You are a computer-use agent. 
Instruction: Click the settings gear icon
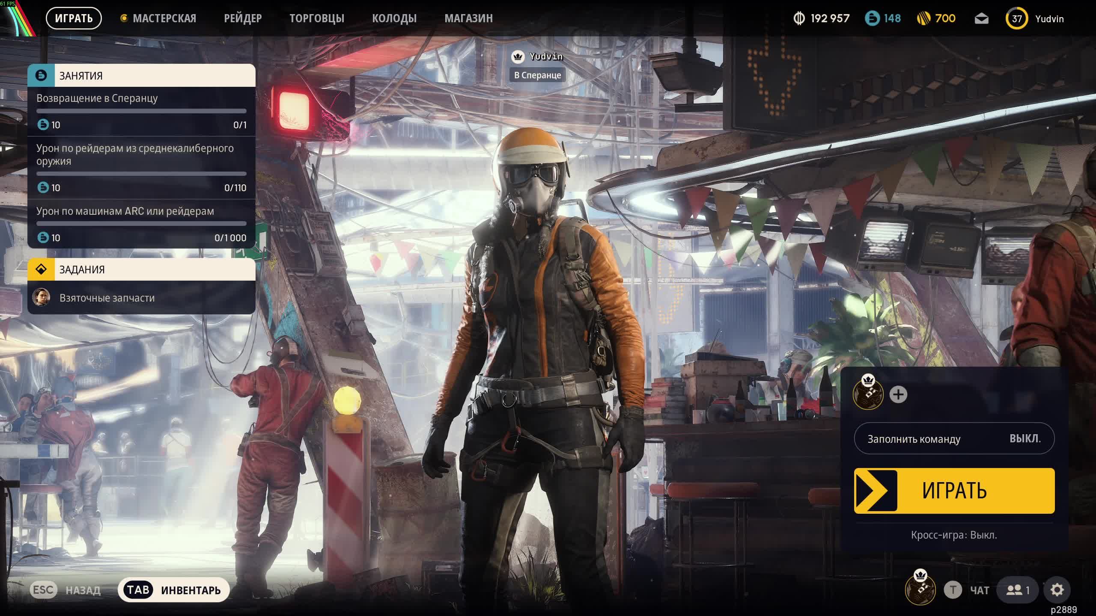[x=1057, y=590]
